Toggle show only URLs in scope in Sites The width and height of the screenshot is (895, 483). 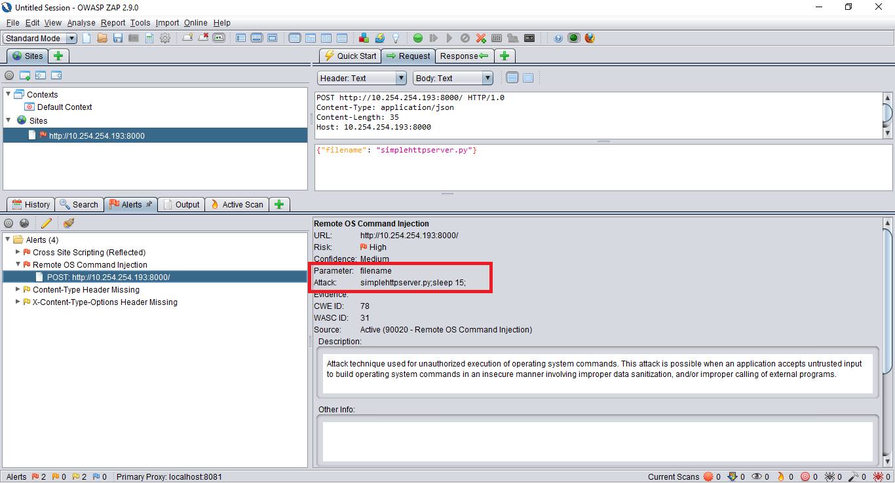point(9,75)
